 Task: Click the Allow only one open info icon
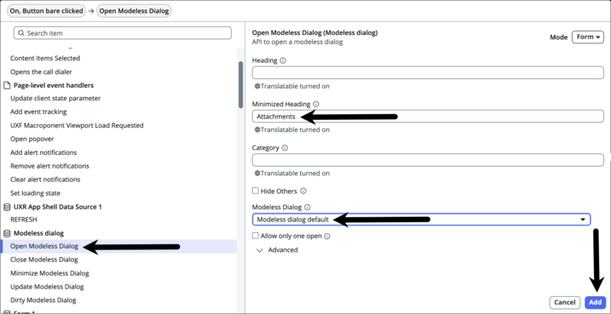pos(327,236)
